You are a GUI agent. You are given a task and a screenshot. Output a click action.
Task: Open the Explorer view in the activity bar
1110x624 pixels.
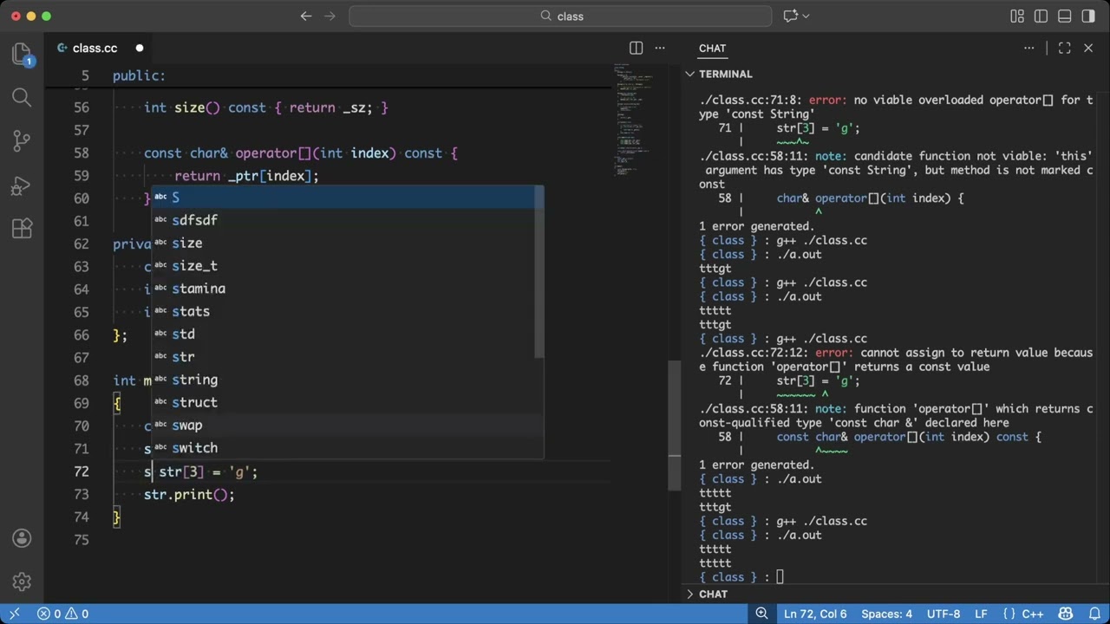pyautogui.click(x=22, y=55)
